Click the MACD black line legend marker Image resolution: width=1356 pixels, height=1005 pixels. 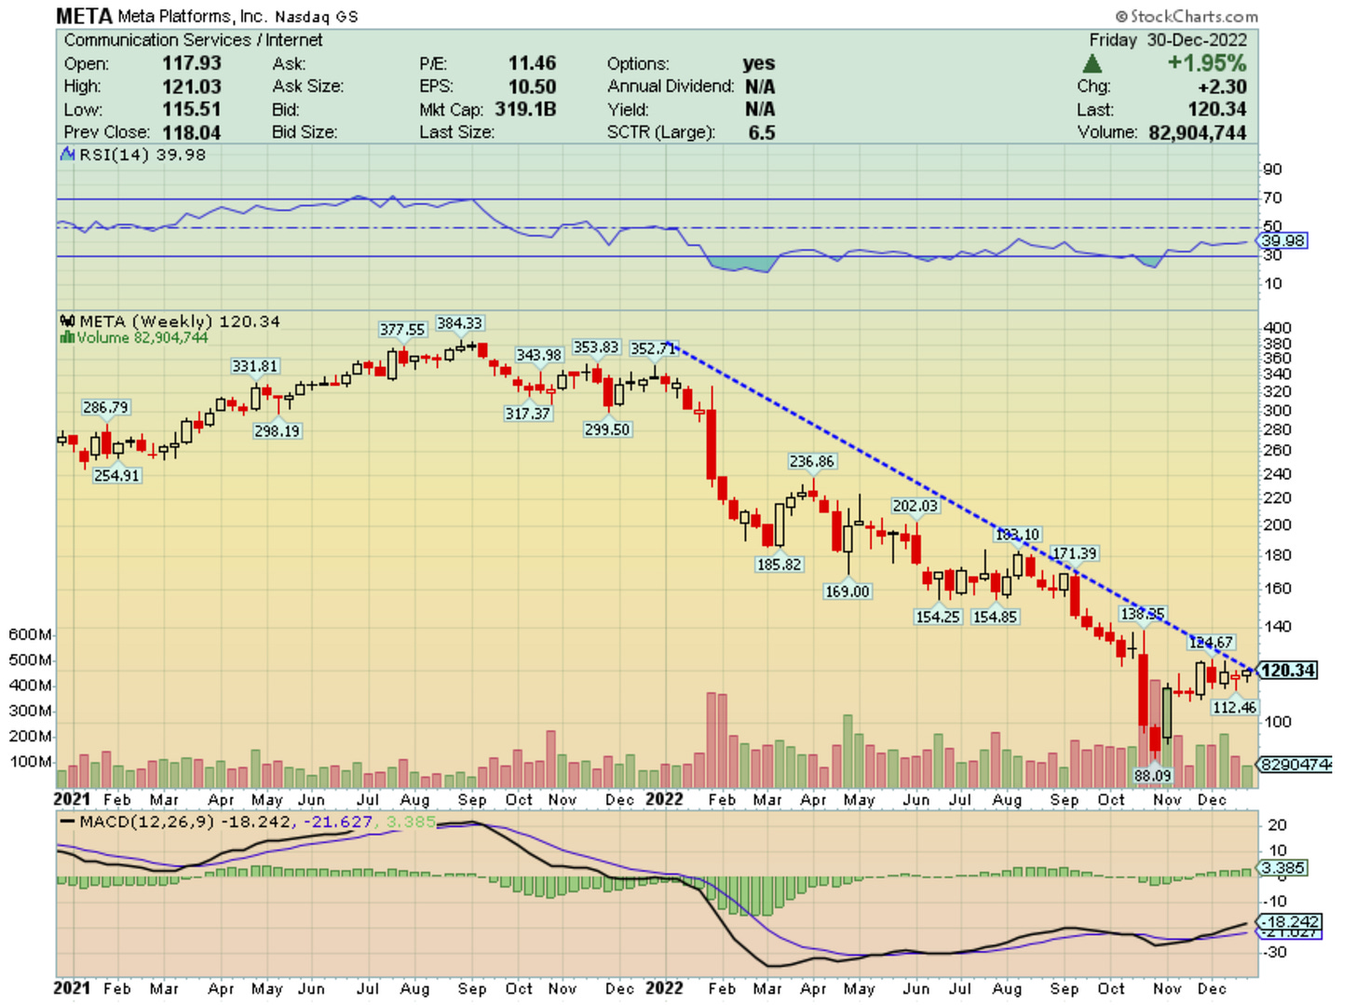click(67, 822)
